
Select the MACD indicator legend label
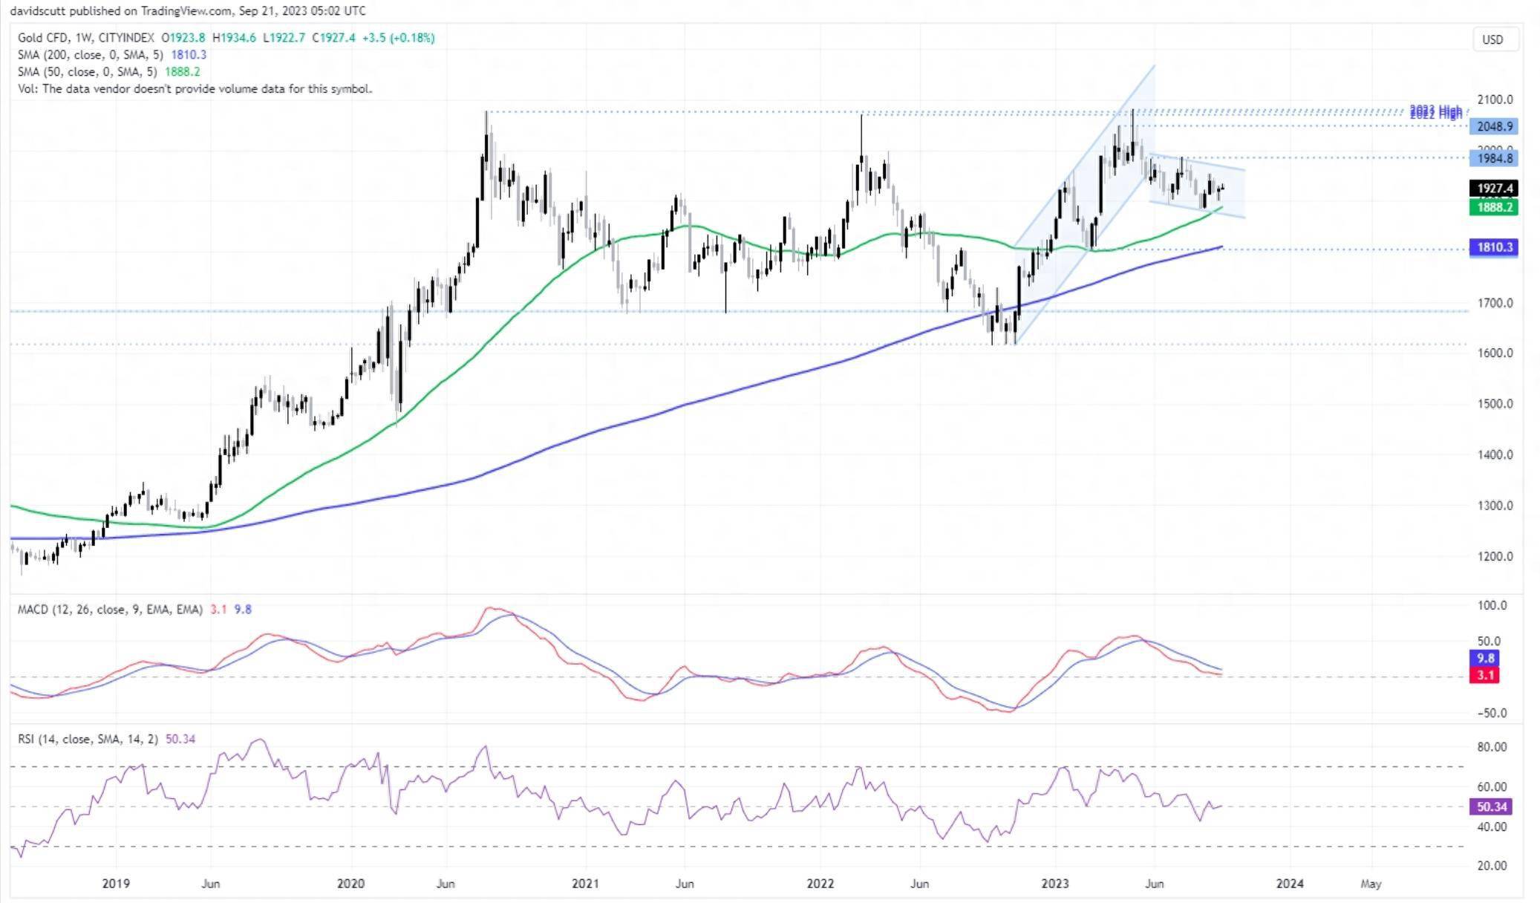pos(110,609)
